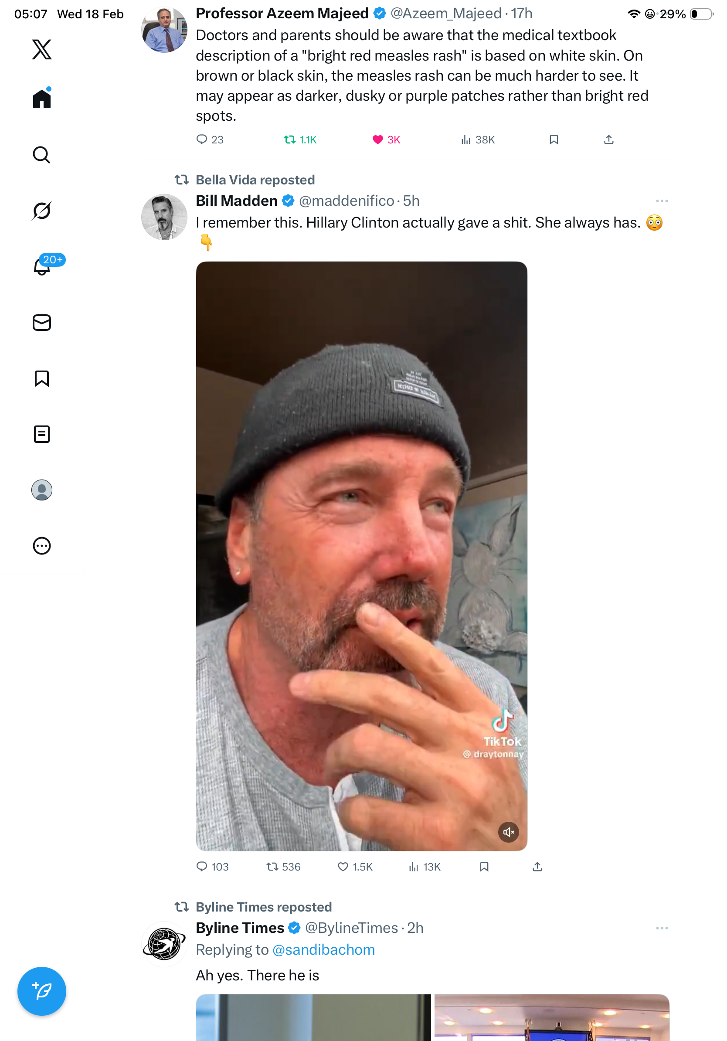Open the Profile tab in sidebar
The height and width of the screenshot is (1041, 727).
42,490
